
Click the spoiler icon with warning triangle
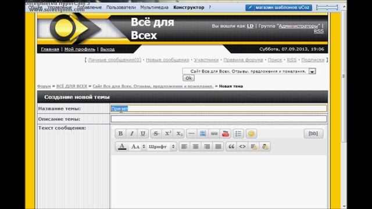pyautogui.click(x=253, y=147)
